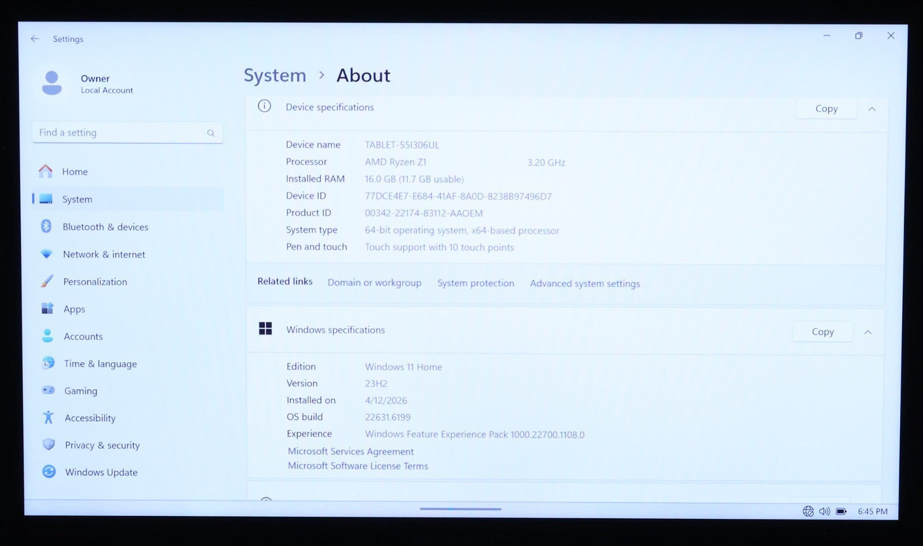Viewport: 923px width, 546px height.
Task: Click the Windows Feature Experience Pack value
Action: point(475,434)
